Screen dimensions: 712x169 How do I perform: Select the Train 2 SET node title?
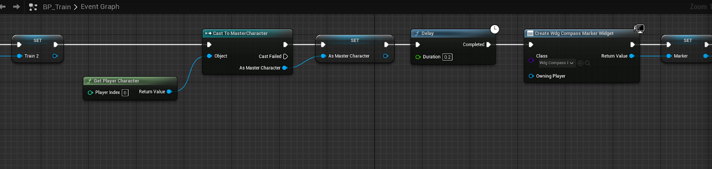[x=38, y=40]
